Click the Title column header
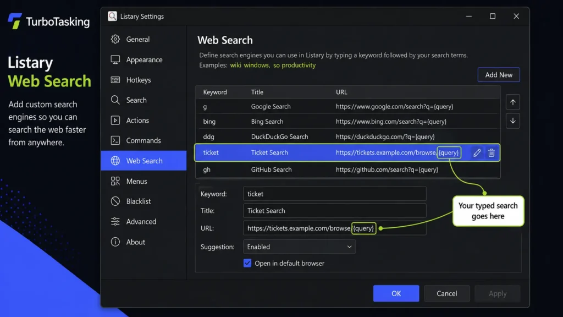This screenshot has width=563, height=317. click(257, 92)
